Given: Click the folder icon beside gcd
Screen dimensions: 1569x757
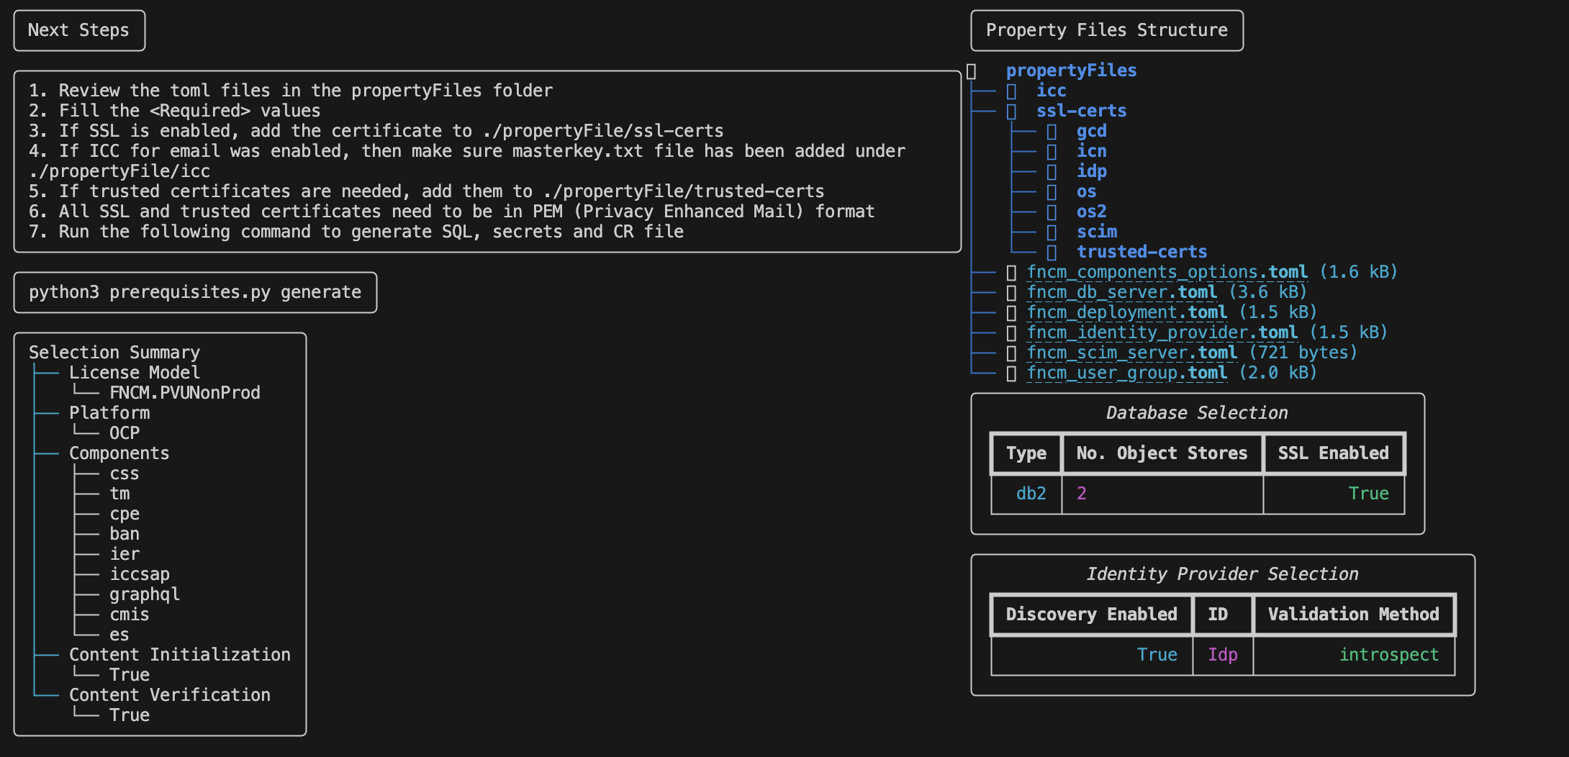Looking at the screenshot, I should click(x=1052, y=132).
